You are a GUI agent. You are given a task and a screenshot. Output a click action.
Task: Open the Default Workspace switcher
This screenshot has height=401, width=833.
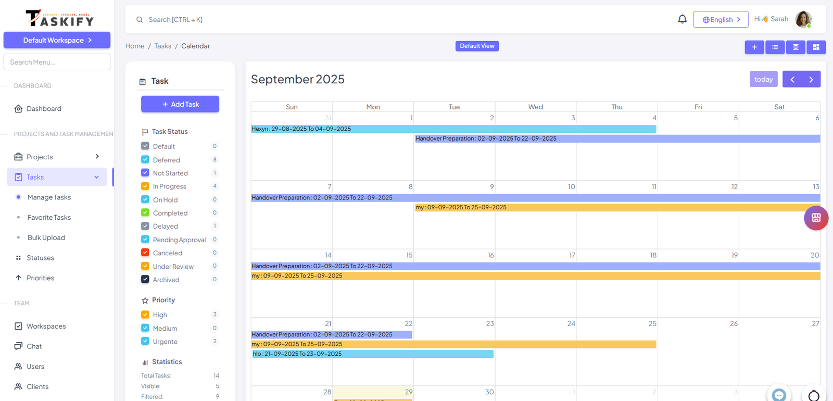(57, 40)
